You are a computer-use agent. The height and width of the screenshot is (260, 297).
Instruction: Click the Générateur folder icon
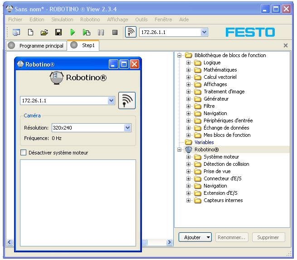point(198,99)
